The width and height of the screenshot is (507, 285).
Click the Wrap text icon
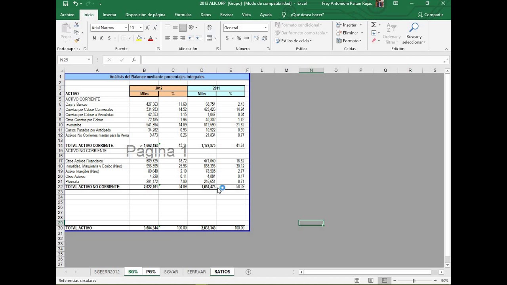click(x=210, y=27)
